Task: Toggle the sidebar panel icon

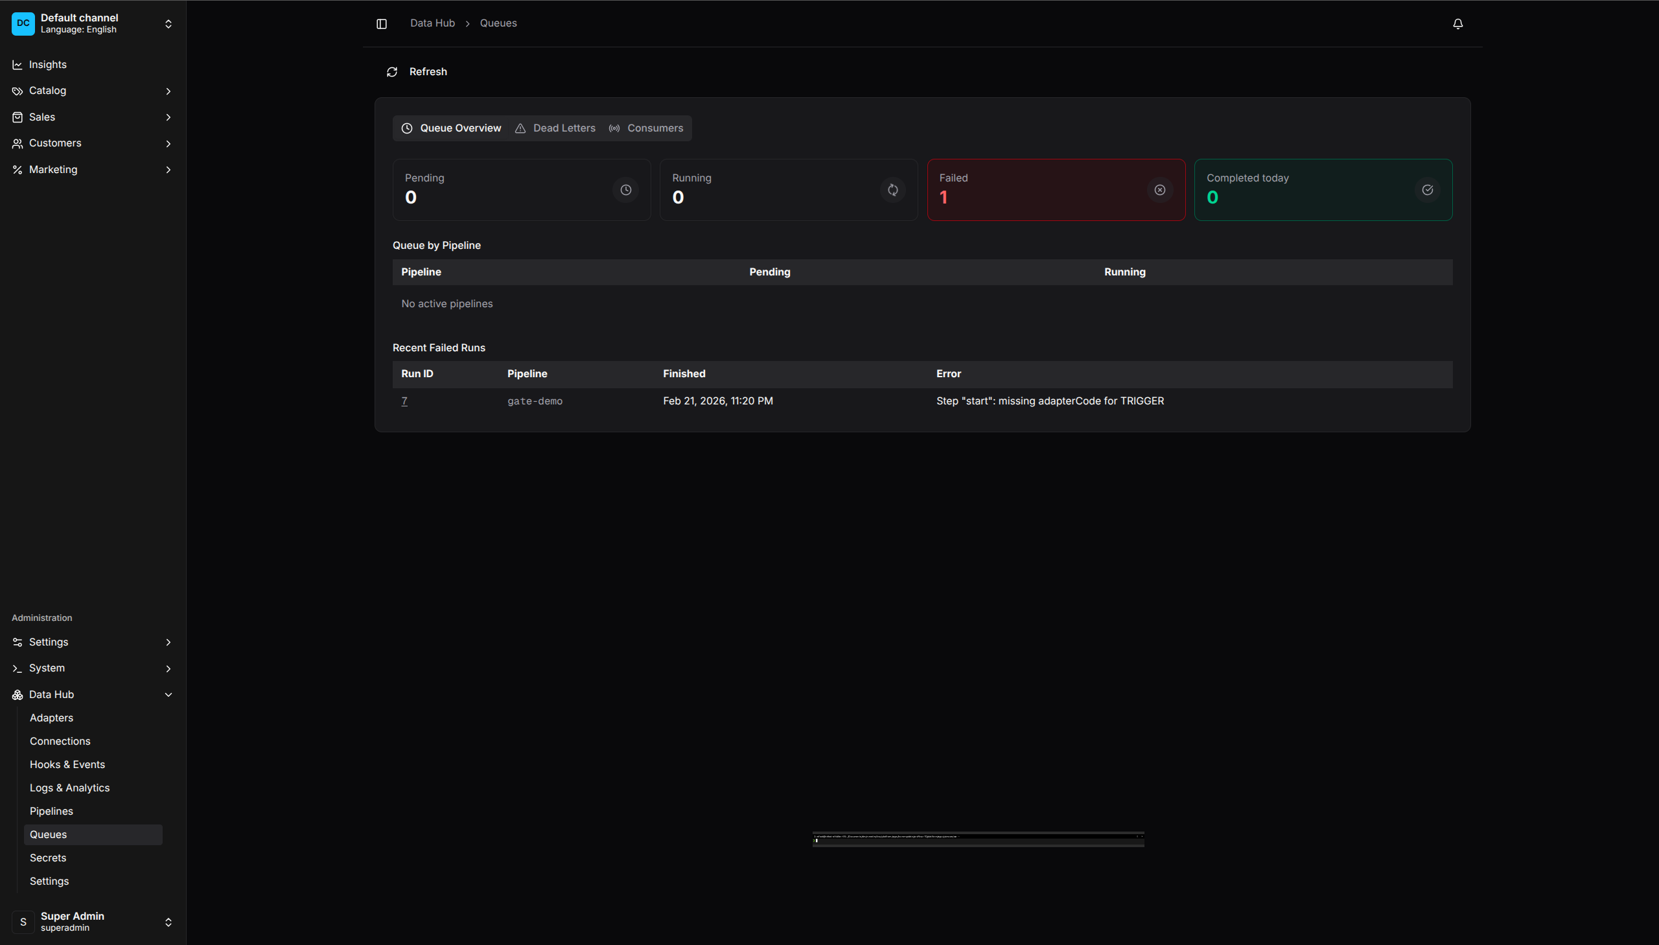Action: click(x=382, y=24)
